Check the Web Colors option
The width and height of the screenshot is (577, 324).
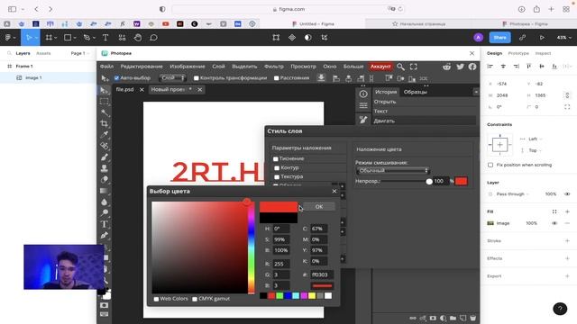point(156,299)
